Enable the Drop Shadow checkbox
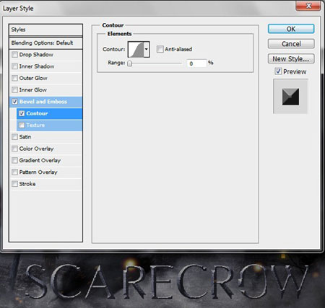The height and width of the screenshot is (308, 325). pos(14,55)
